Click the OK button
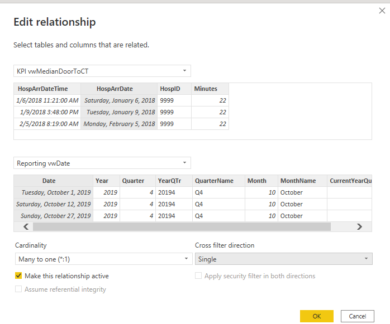Image resolution: width=390 pixels, height=324 pixels. (x=317, y=316)
